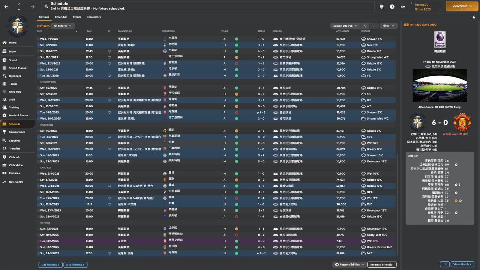Switch to the Reminders tab
Viewport: 480px width, 270px height.
point(93,17)
